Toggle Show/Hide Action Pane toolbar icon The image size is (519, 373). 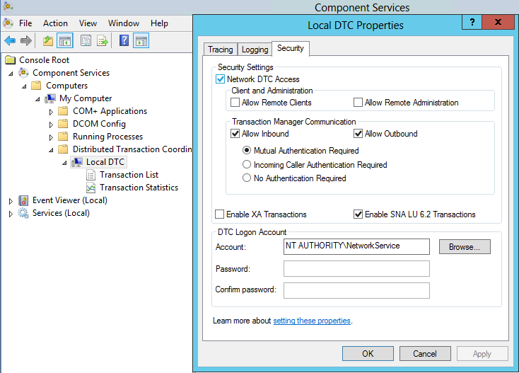click(x=141, y=41)
